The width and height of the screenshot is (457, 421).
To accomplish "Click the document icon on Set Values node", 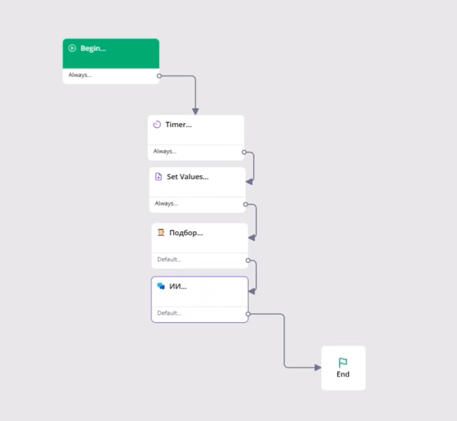I will coord(159,176).
